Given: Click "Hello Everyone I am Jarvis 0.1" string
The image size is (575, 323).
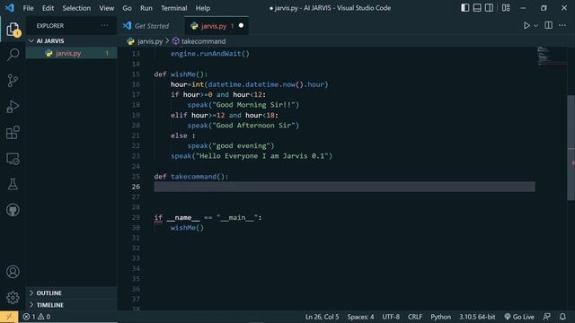Looking at the screenshot, I should 261,156.
